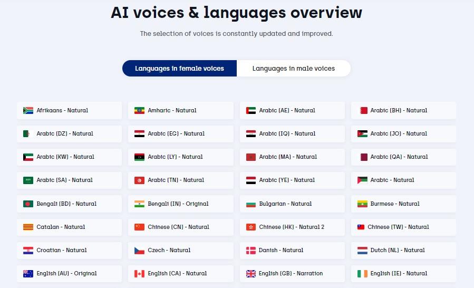Choose Burmese - Natural label
474x288 pixels.
click(x=395, y=204)
